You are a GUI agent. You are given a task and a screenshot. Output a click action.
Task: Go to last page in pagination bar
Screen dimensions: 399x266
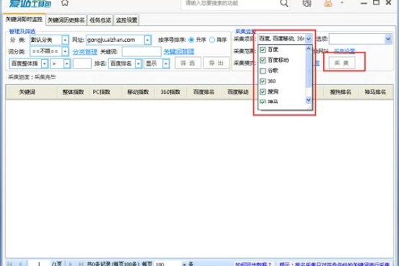(x=80, y=264)
